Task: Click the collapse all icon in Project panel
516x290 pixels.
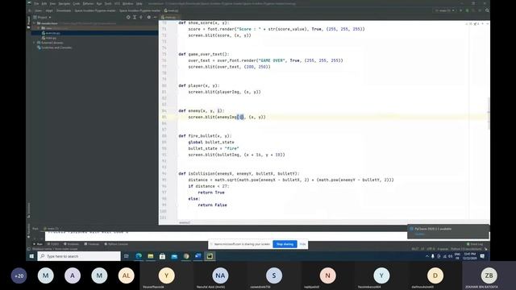Action: pyautogui.click(x=141, y=17)
